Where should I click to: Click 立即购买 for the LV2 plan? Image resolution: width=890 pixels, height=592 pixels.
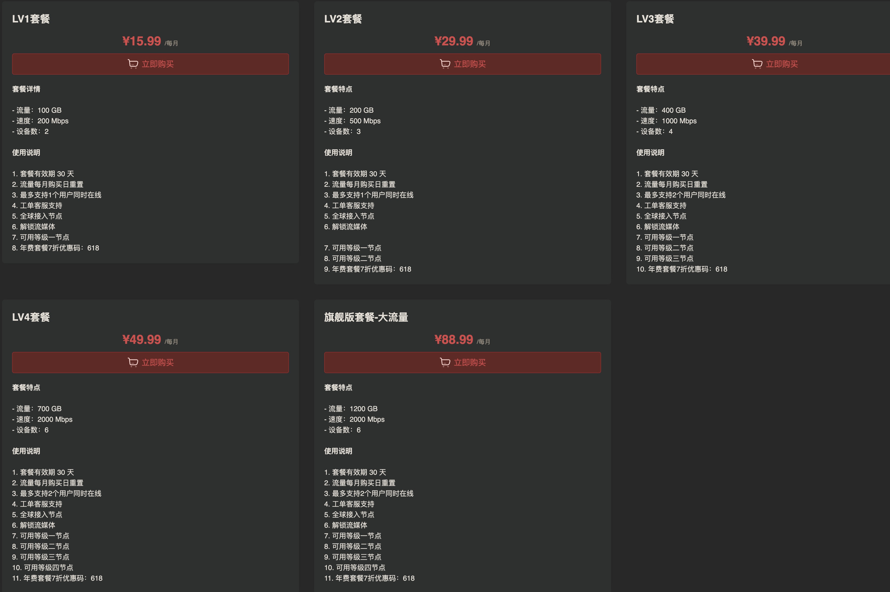pos(470,64)
